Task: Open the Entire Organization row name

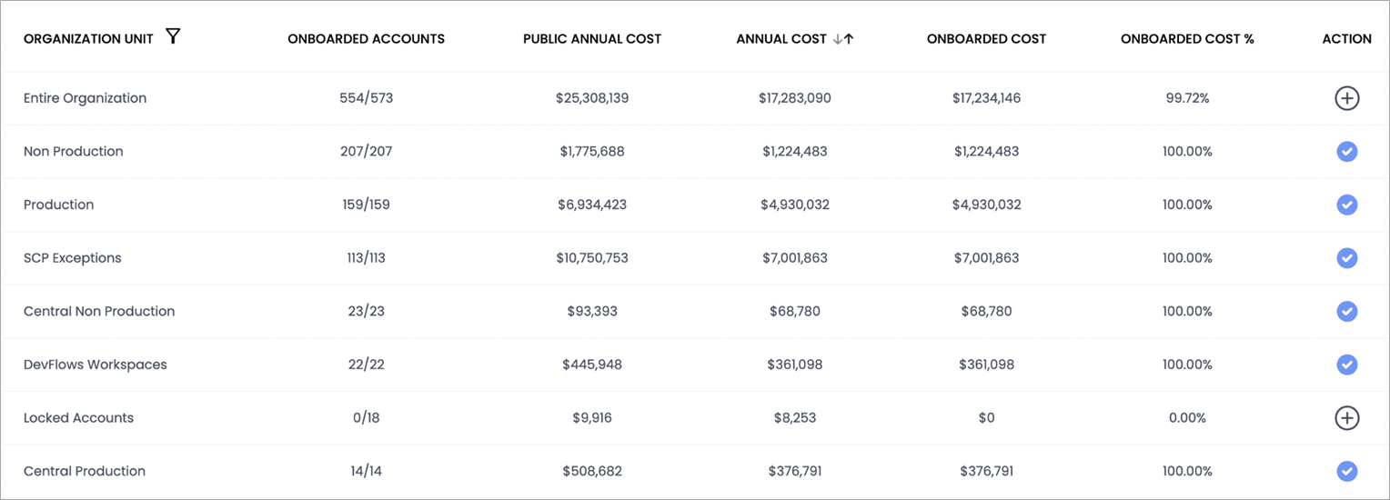Action: pyautogui.click(x=85, y=98)
